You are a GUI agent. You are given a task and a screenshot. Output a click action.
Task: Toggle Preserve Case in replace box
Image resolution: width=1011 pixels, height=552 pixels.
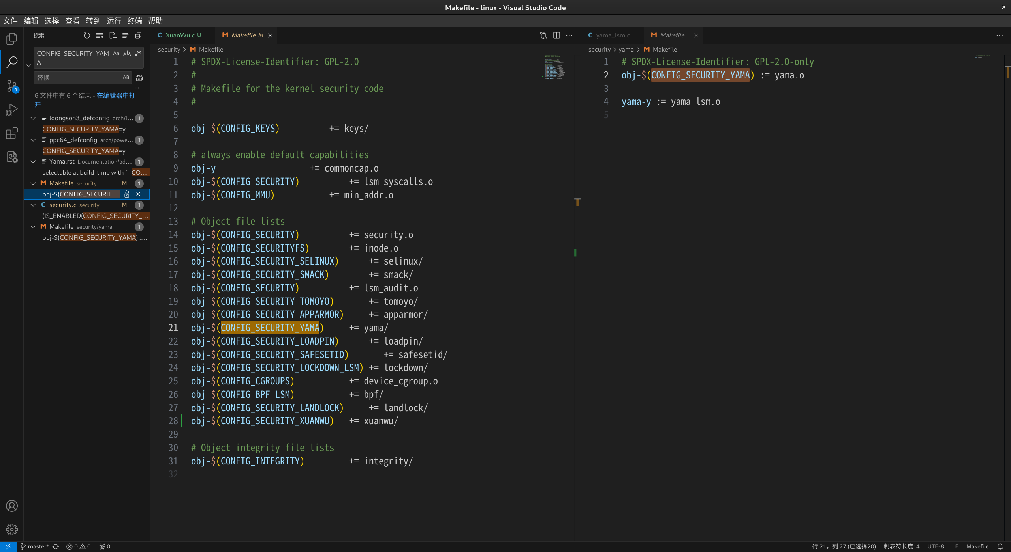(x=126, y=78)
